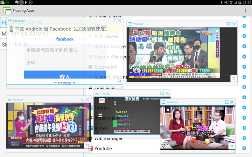Click the back arrow in the stock-tutorial Youtube window
Viewport: 252px width, 157px height.
pyautogui.click(x=87, y=145)
